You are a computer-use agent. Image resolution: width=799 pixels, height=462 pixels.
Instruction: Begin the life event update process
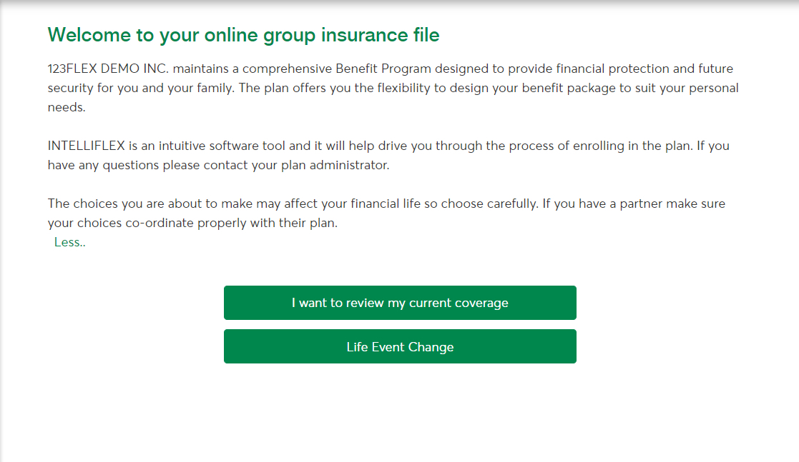tap(400, 346)
